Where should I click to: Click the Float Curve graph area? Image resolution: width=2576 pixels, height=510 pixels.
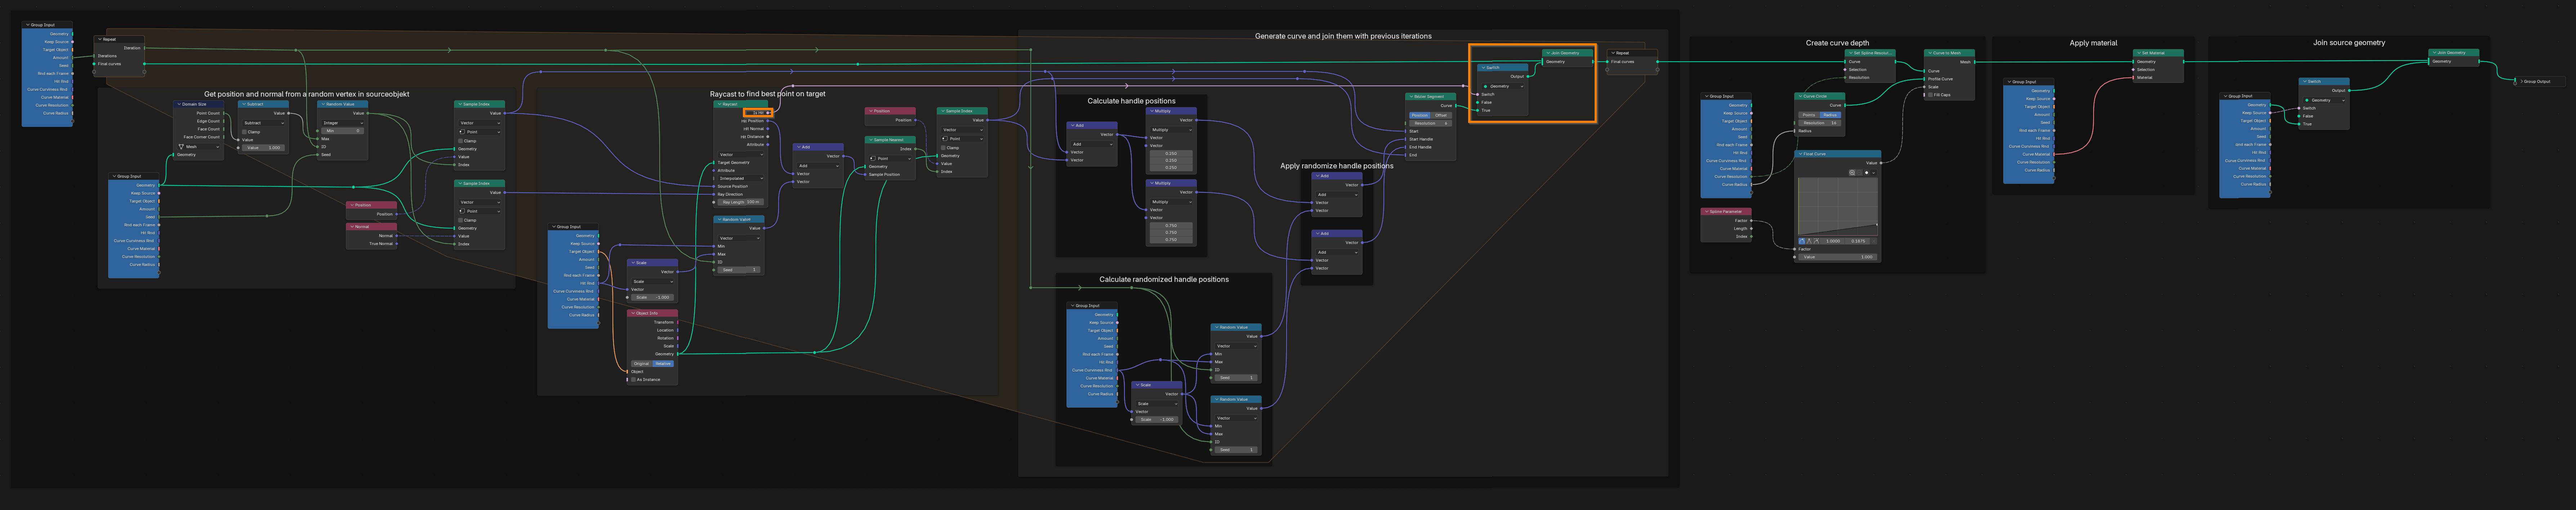click(1838, 207)
